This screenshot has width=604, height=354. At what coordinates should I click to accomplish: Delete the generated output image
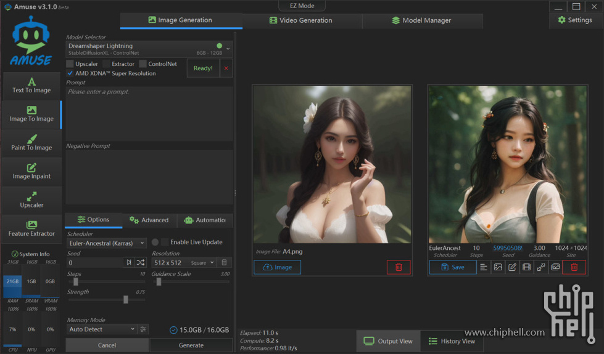coord(574,267)
